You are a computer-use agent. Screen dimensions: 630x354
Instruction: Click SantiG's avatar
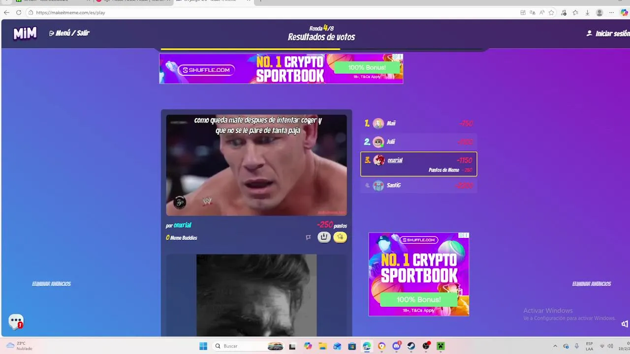[378, 185]
